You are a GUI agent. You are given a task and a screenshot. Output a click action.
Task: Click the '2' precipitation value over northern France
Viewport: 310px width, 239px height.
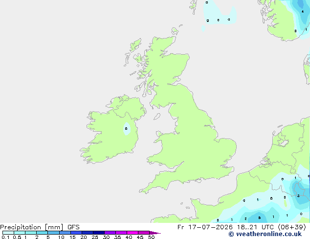(x=245, y=219)
